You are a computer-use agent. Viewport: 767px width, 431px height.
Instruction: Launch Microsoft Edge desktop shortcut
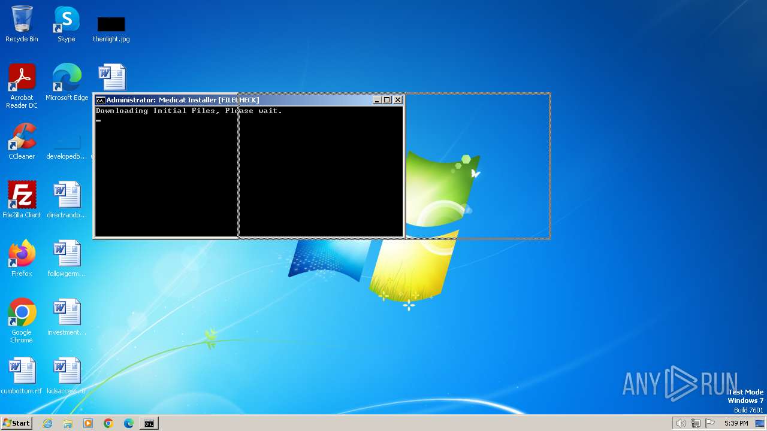[x=67, y=83]
